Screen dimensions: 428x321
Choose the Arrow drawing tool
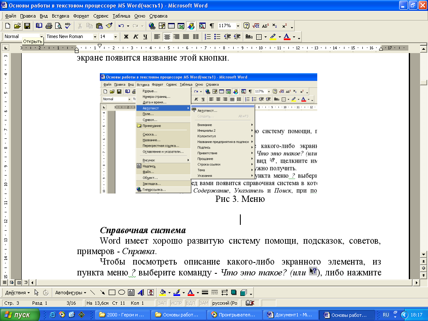point(102,293)
